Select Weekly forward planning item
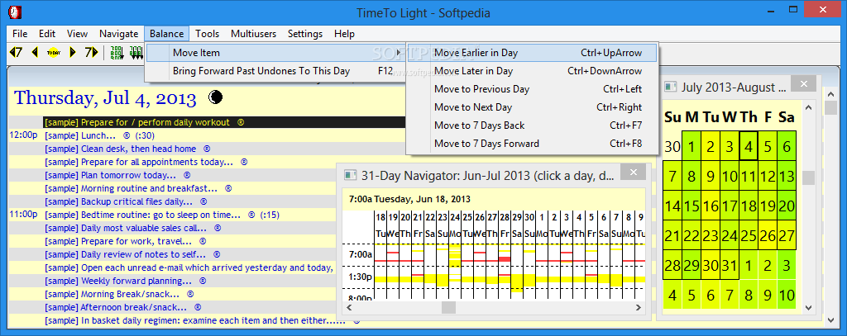Viewport: 847px width, 336px height. click(x=118, y=281)
